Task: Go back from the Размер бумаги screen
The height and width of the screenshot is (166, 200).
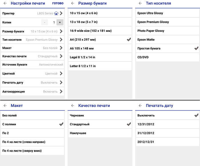Action: point(73,3)
